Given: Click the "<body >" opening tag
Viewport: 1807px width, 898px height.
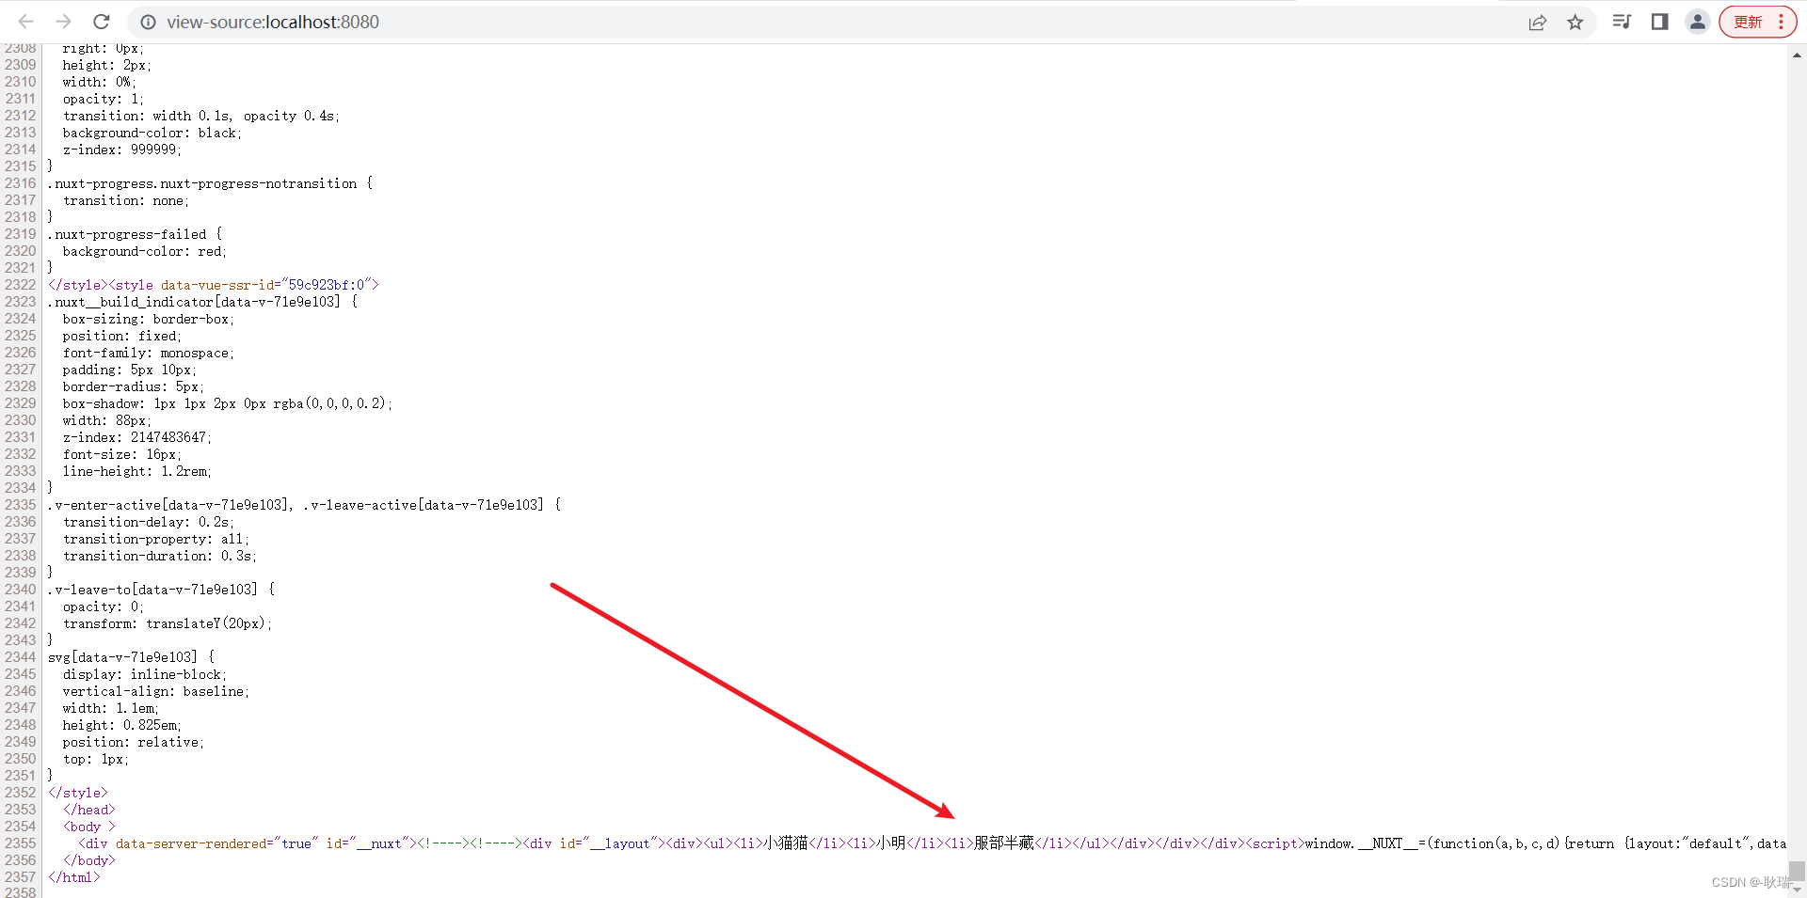Looking at the screenshot, I should click(x=89, y=827).
